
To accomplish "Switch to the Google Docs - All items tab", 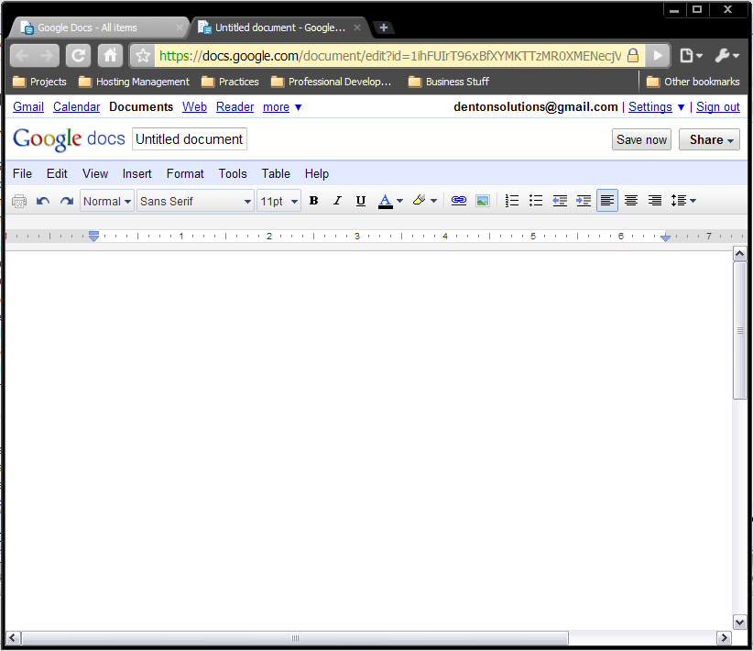I will [x=97, y=28].
